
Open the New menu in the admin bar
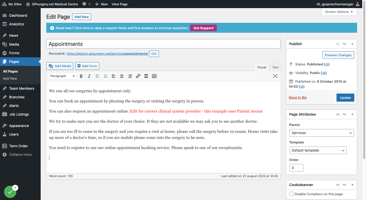click(x=101, y=4)
